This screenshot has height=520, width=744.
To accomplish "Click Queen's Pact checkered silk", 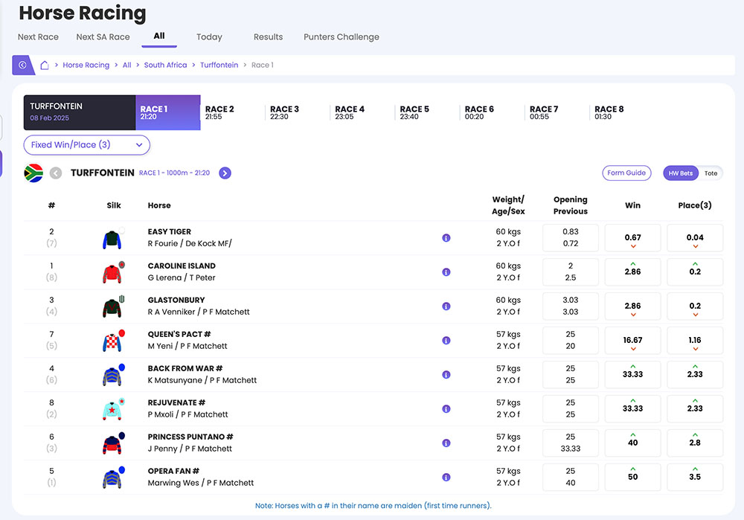I will (113, 341).
